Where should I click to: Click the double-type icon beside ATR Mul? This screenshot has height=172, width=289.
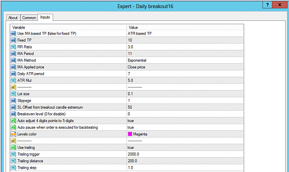(x=13, y=80)
